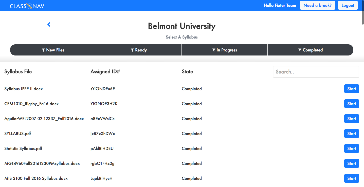Click assigned ID YIGNQE3H2K

tap(104, 104)
